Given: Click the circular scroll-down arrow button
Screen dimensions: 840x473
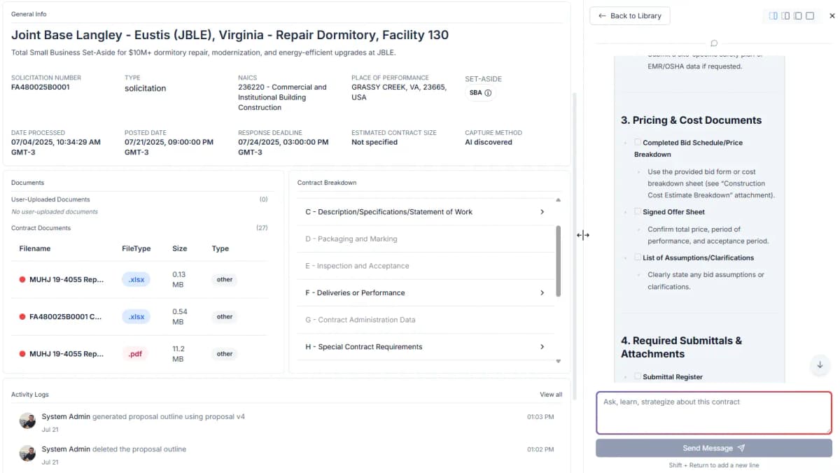Looking at the screenshot, I should click(820, 365).
